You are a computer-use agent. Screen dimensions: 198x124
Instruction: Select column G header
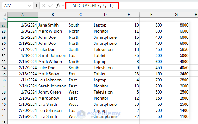(x=176, y=14)
